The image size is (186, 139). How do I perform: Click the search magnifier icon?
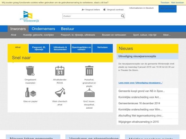pos(123,16)
